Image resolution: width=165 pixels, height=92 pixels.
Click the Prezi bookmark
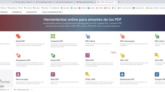pyautogui.click(x=157, y=8)
